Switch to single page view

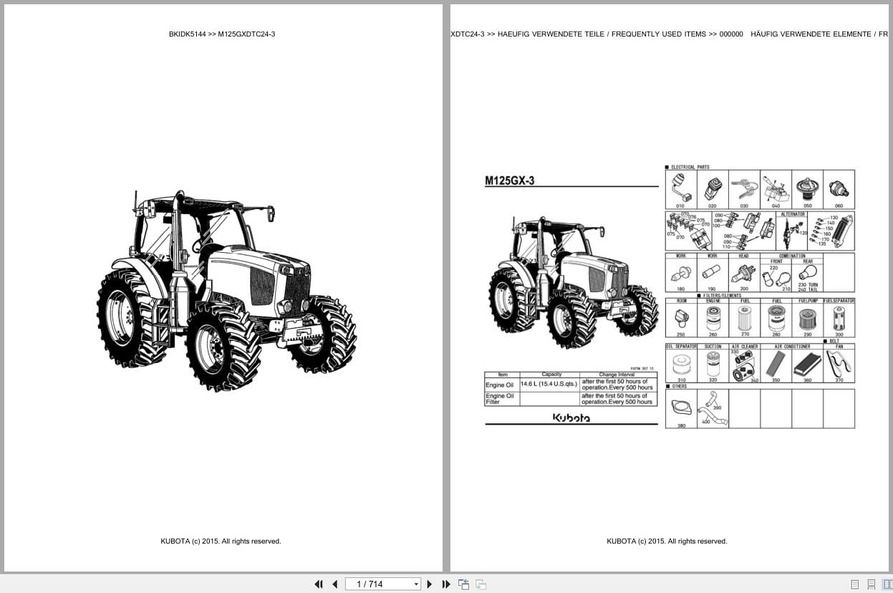point(855,584)
